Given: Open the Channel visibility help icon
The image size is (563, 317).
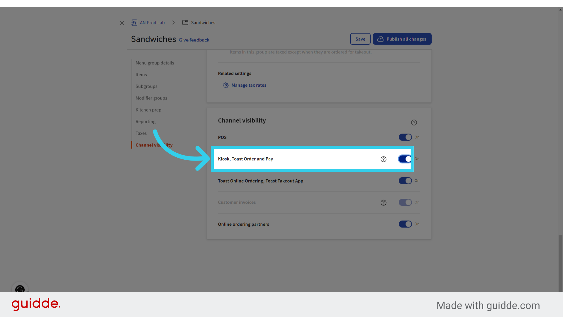Looking at the screenshot, I should tap(414, 123).
